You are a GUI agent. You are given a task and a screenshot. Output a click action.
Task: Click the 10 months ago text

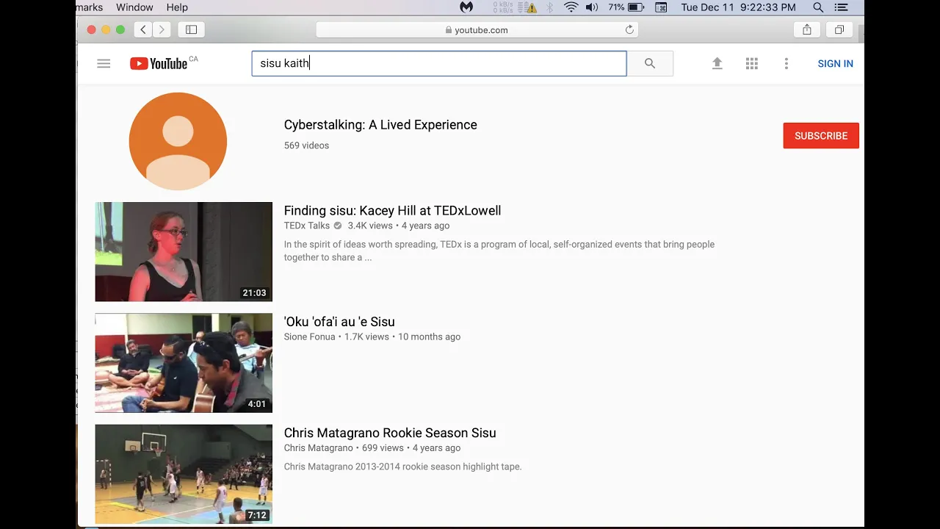click(x=429, y=337)
